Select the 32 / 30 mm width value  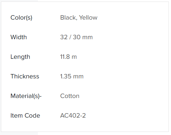pyautogui.click(x=76, y=37)
